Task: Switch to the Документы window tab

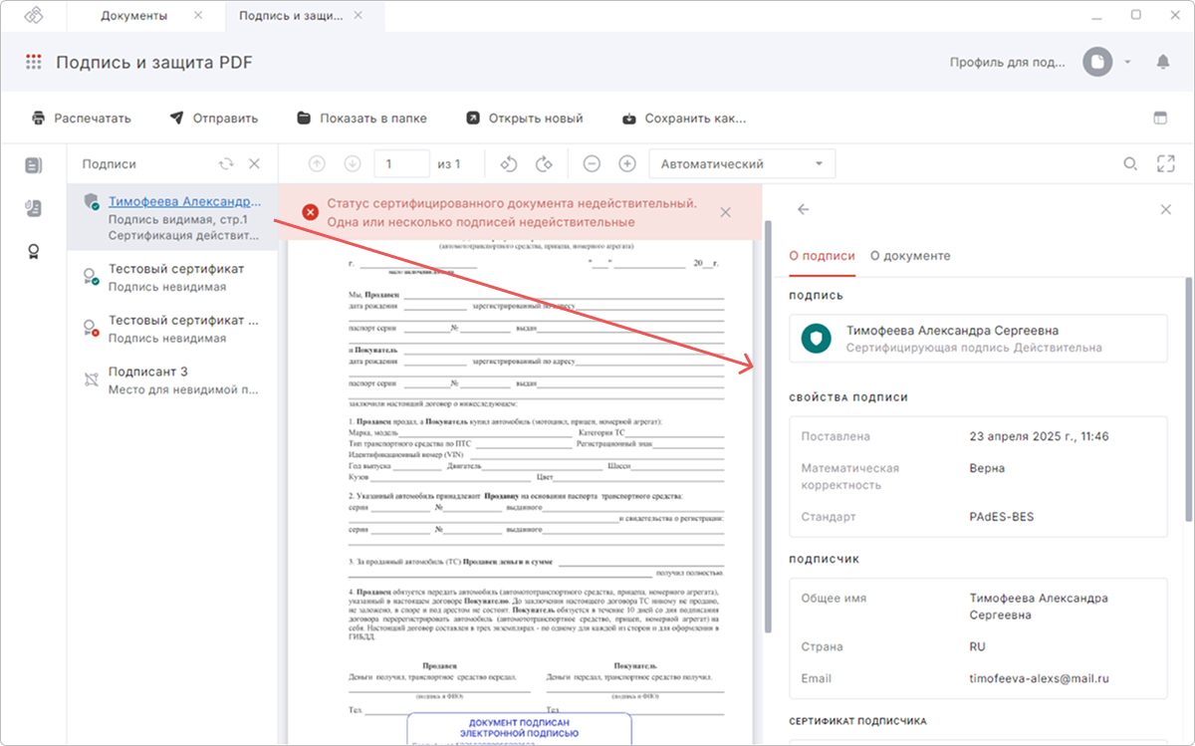Action: (x=134, y=15)
